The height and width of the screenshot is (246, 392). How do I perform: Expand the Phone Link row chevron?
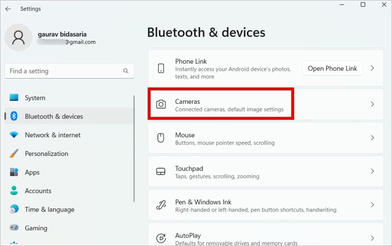coord(372,68)
